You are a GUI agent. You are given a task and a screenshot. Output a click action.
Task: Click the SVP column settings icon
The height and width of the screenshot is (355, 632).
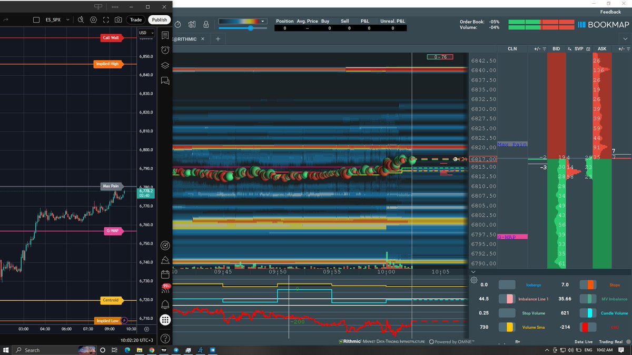[x=588, y=48]
